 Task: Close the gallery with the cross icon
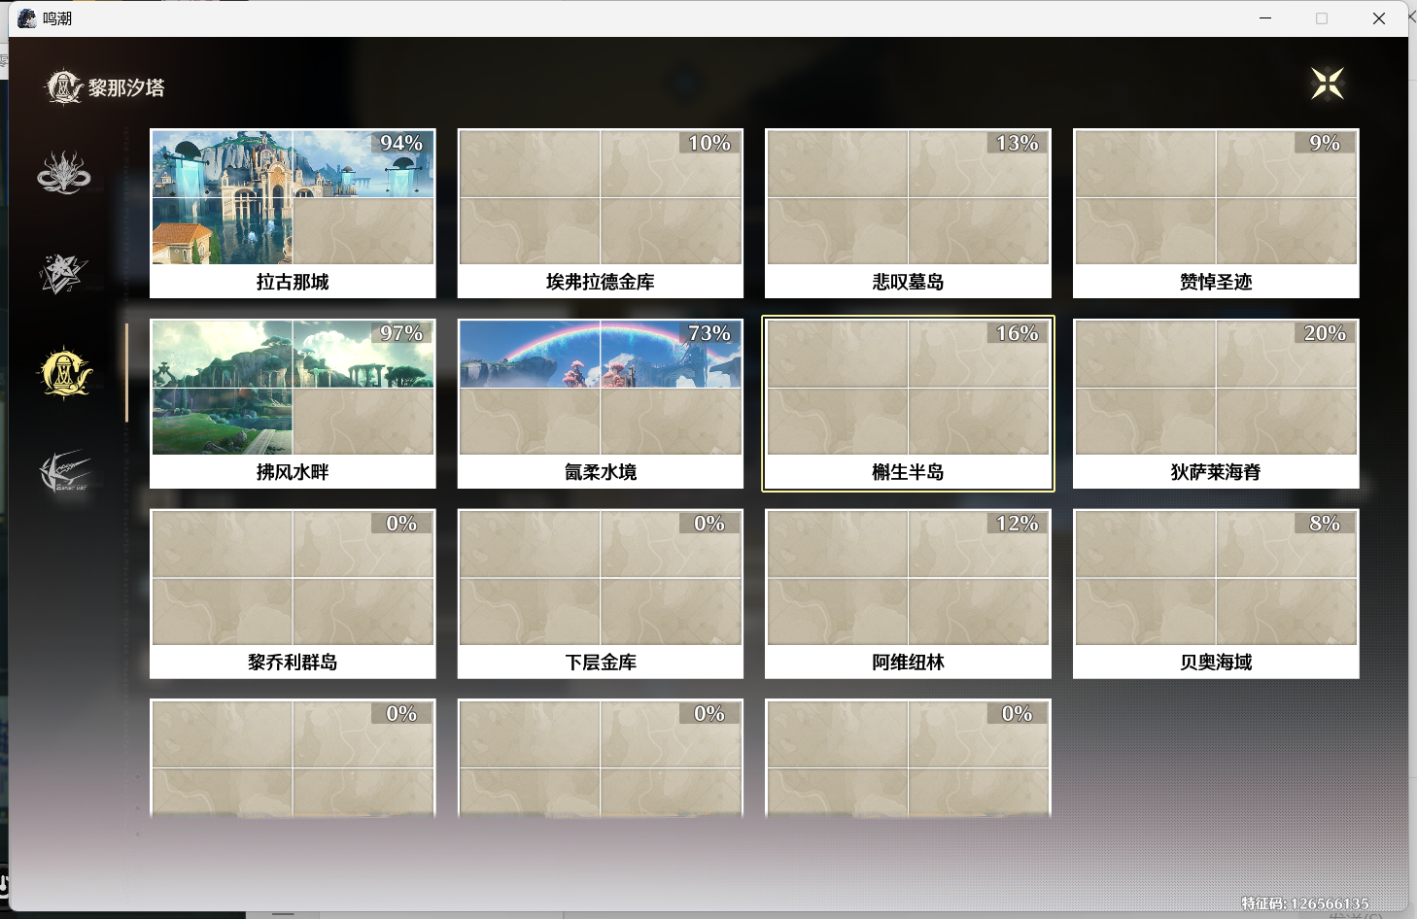point(1327,84)
